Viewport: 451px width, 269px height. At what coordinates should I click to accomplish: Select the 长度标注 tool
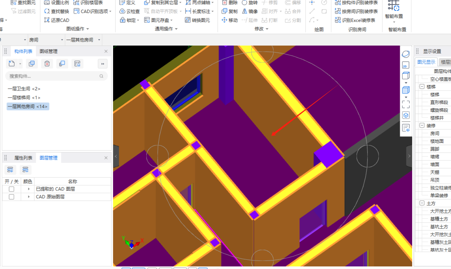199,11
